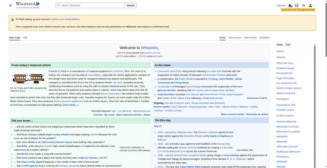This screenshot has width=327, height=168.
Task: Open Abstract Wikipedia project link
Action: click(x=286, y=122)
